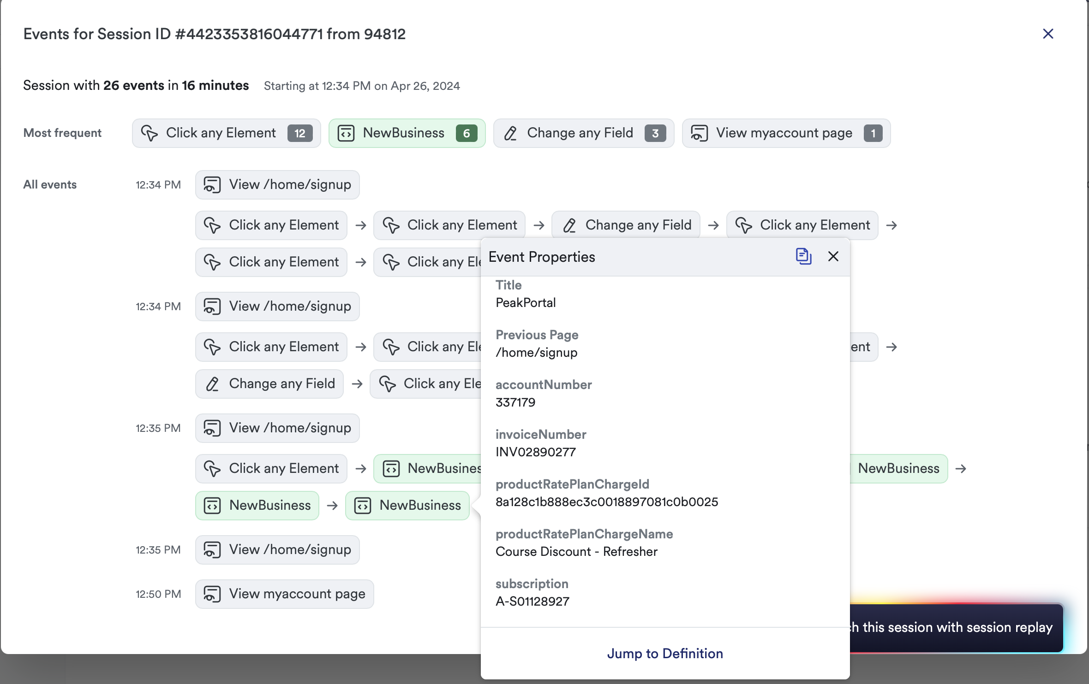The height and width of the screenshot is (684, 1089).
Task: Click page-view icon on View myaccount page event
Action: (212, 594)
